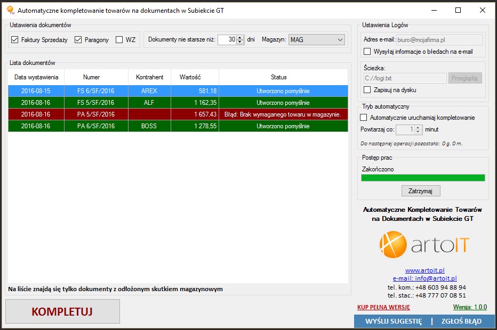This screenshot has width=497, height=330.
Task: Toggle the Paragony checkbox
Action: [78, 40]
